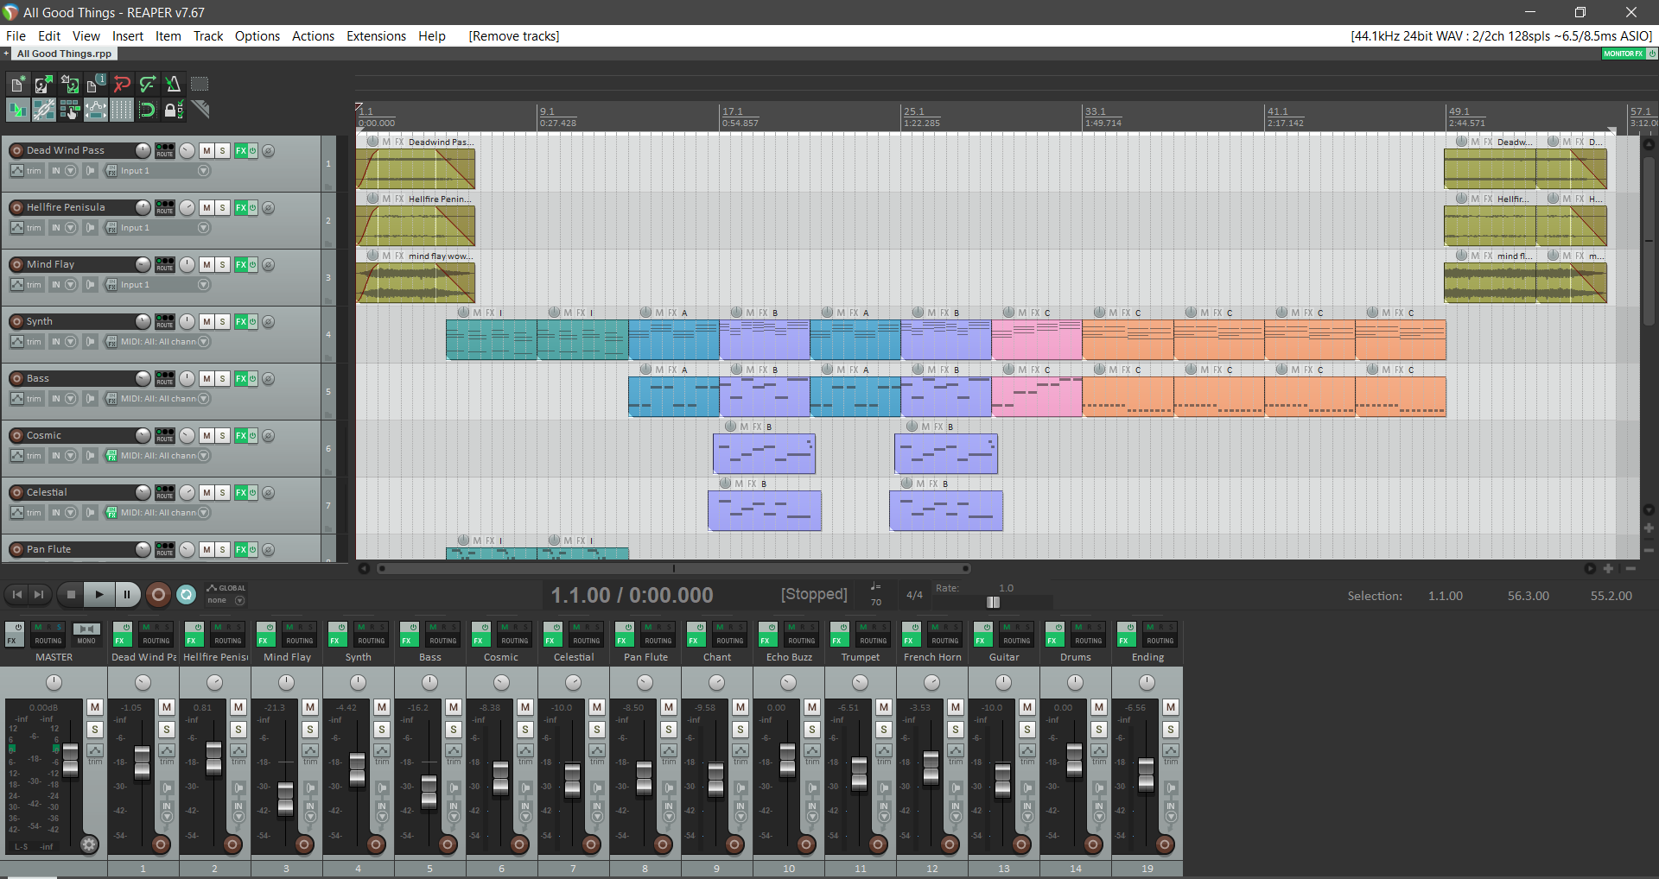Mute the Bass track in track panel
The image size is (1659, 879).
click(207, 378)
